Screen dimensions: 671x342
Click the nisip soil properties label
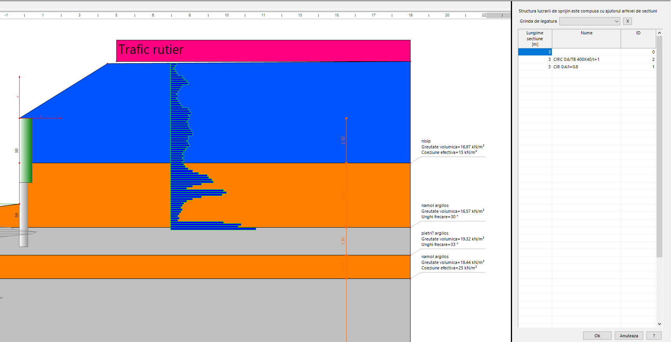(x=452, y=147)
